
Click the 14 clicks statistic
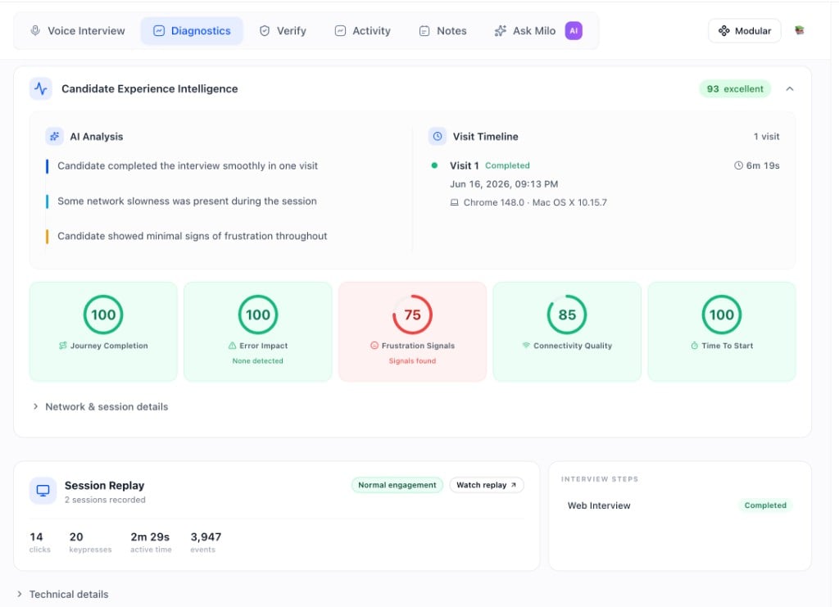point(39,541)
